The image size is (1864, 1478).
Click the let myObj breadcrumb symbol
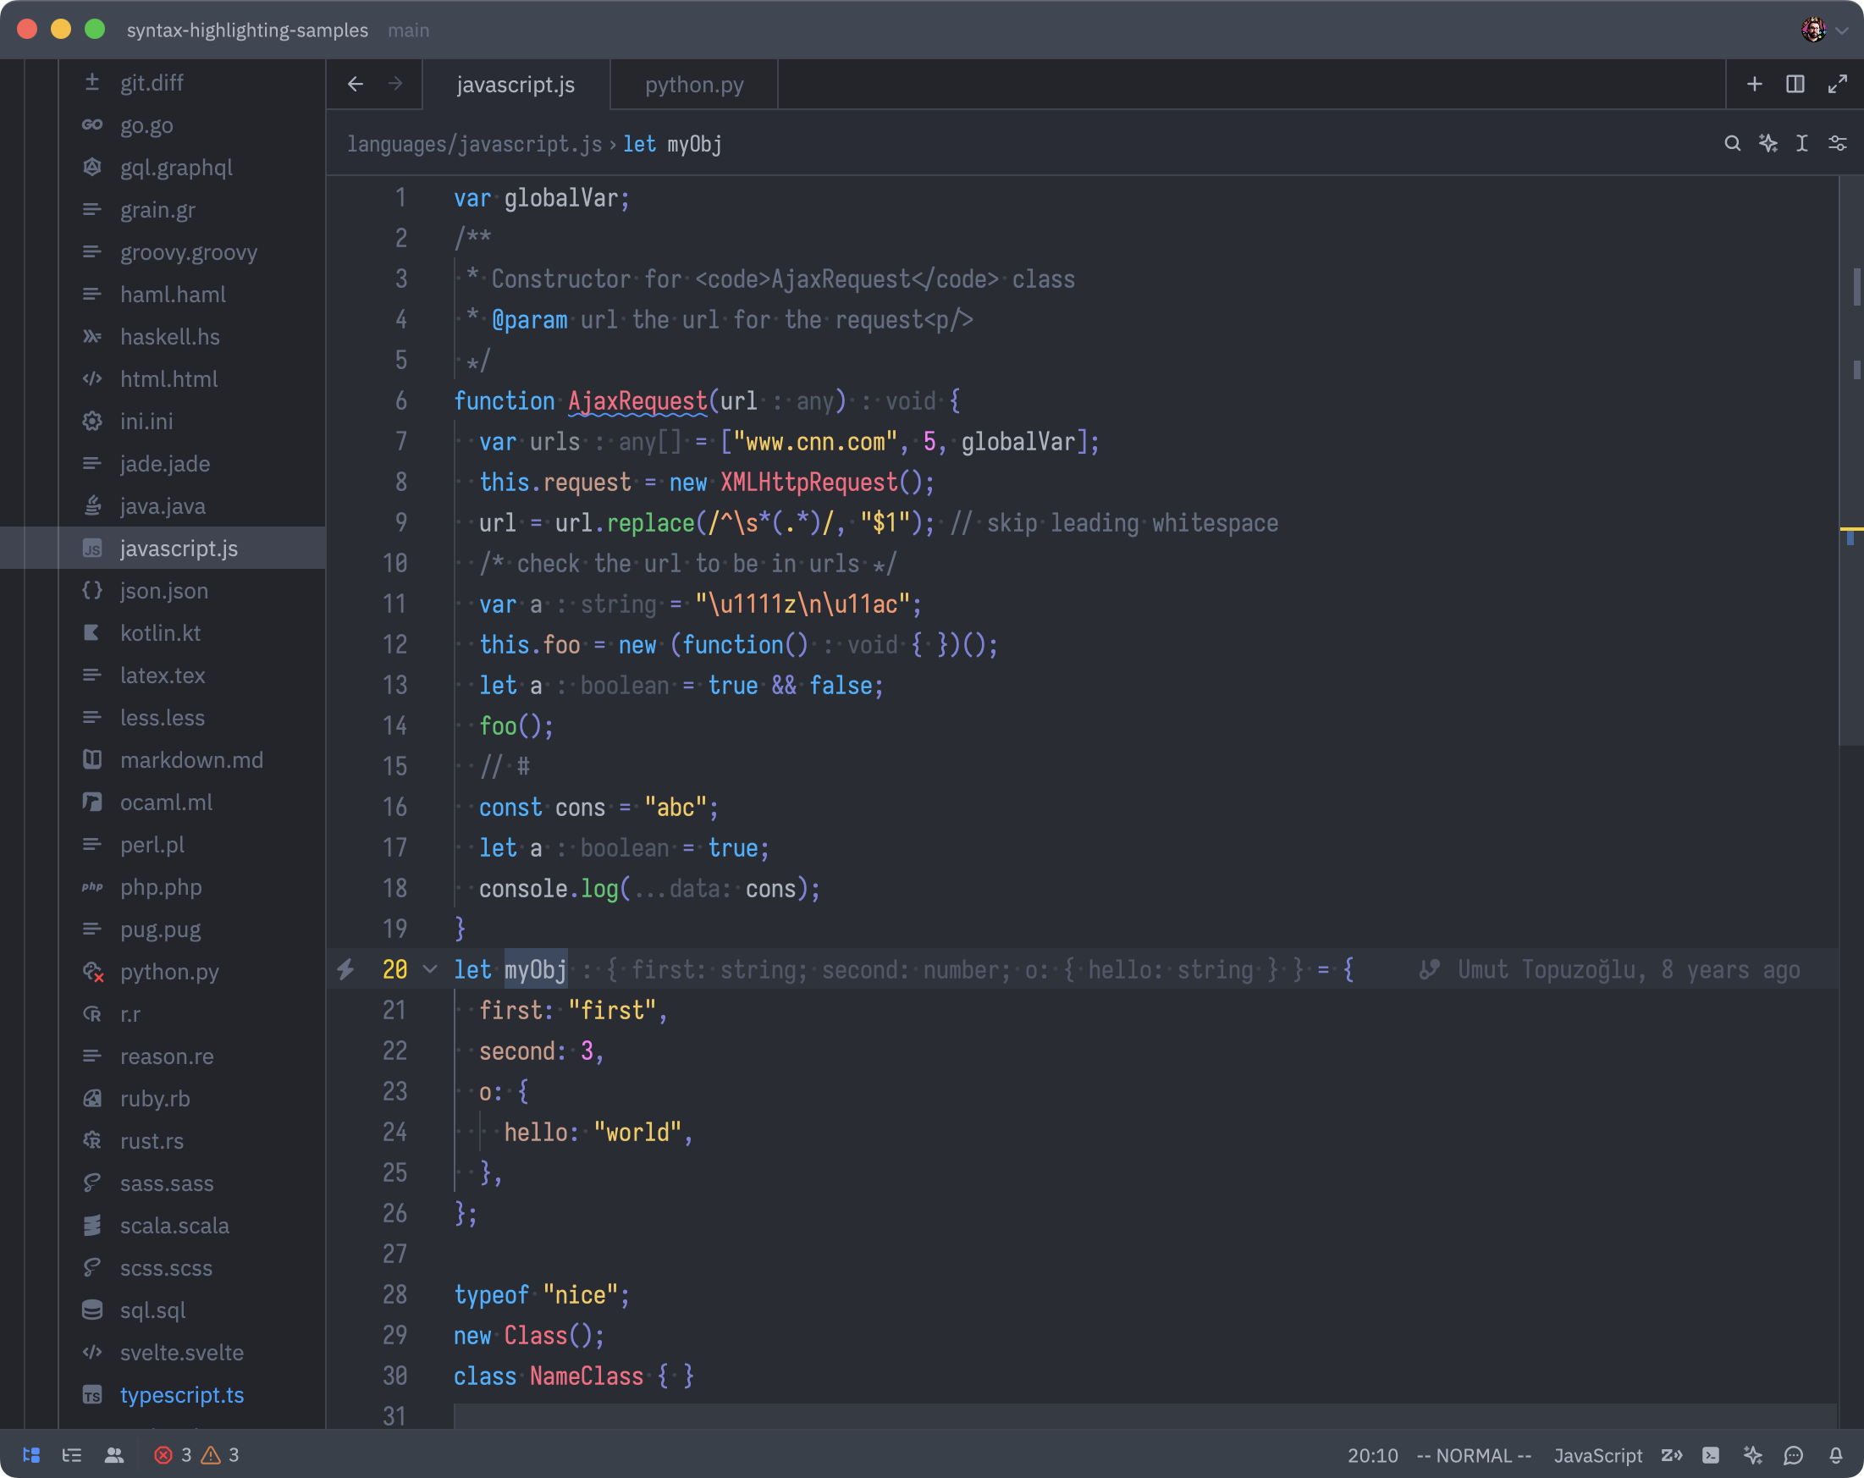coord(672,143)
